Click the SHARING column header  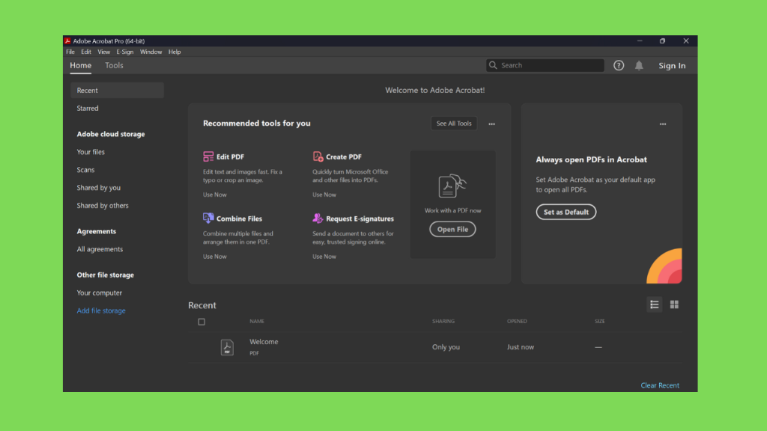[443, 321]
